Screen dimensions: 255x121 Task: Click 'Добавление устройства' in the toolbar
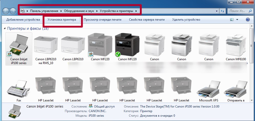[x=23, y=20]
